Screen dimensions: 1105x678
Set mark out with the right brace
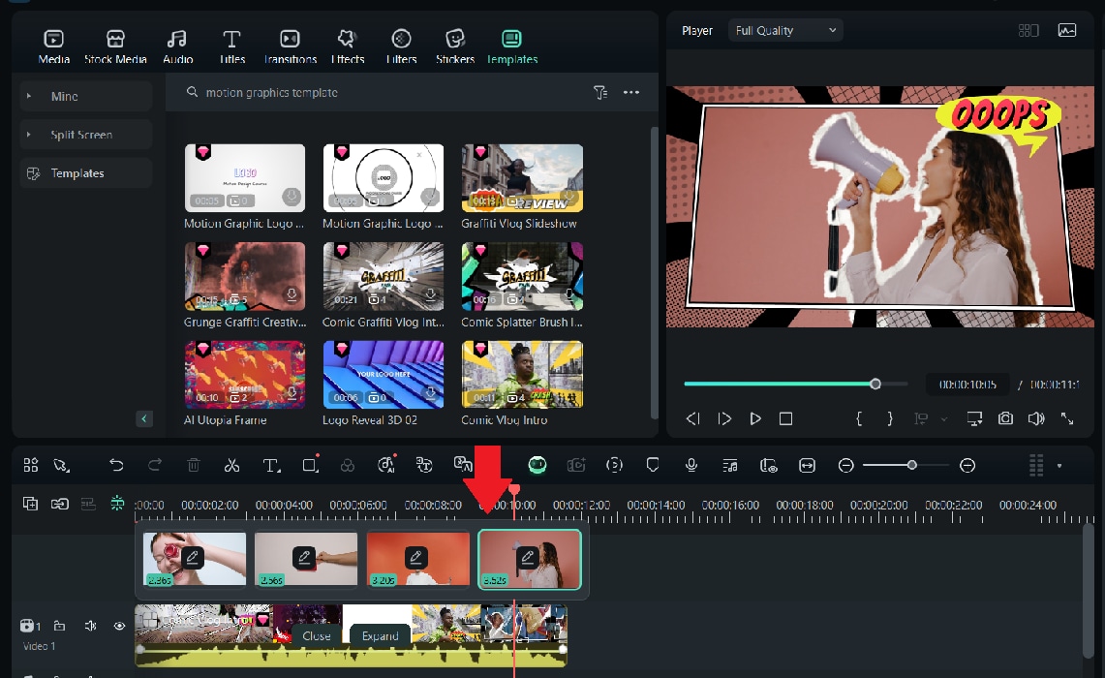click(889, 418)
